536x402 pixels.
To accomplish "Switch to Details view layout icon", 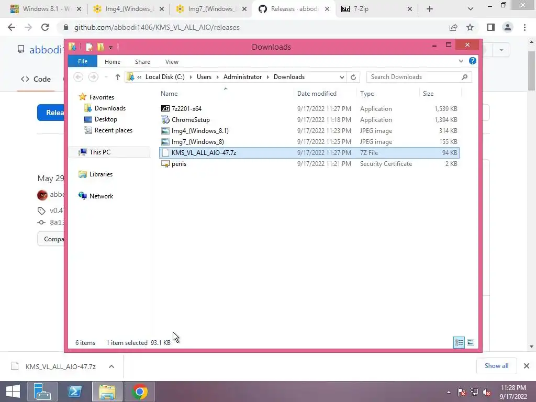I will point(459,342).
